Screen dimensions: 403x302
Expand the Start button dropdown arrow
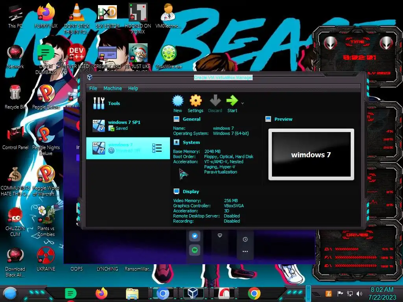(242, 103)
